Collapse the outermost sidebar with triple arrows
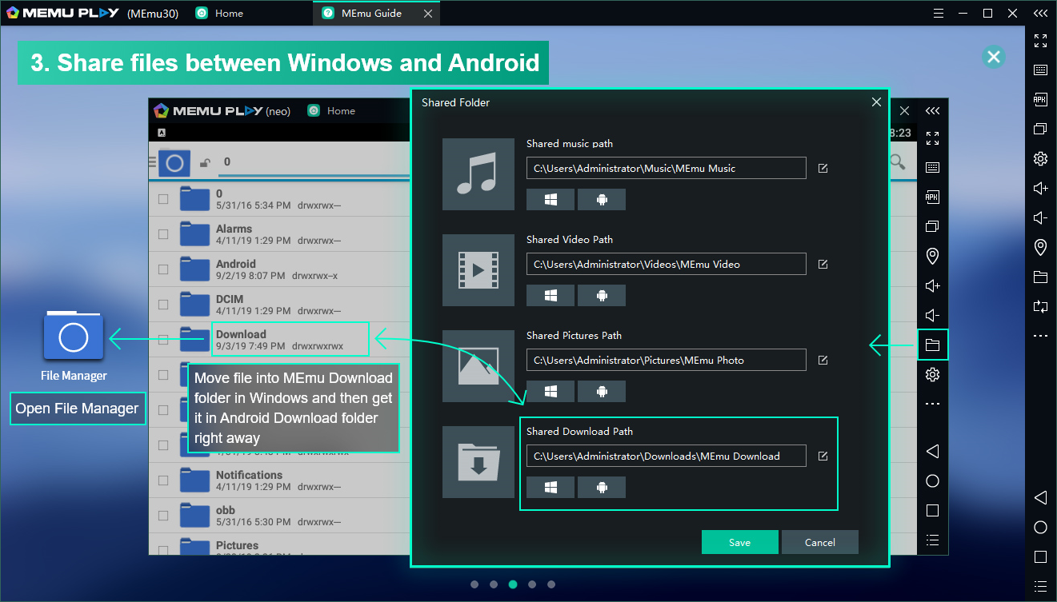This screenshot has height=602, width=1057. [1040, 14]
